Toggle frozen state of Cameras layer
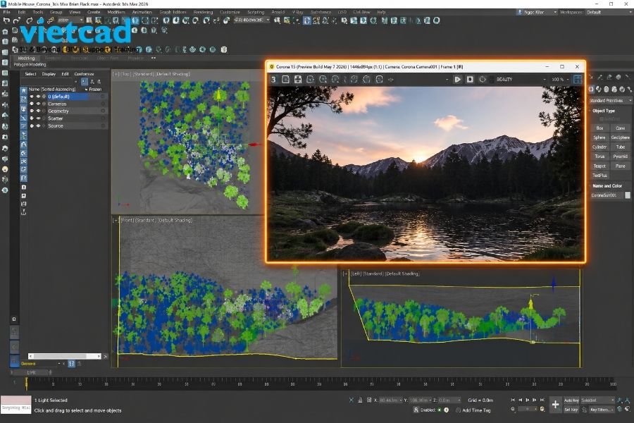634x423 pixels. pos(103,104)
